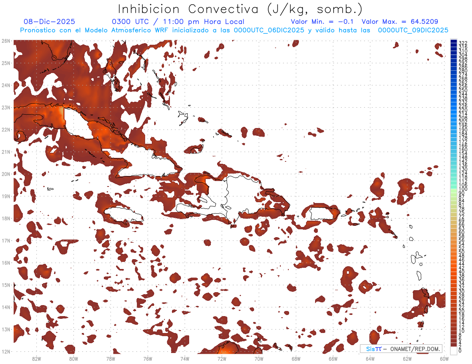Click the 74W longitude label
This screenshot has width=472, height=364.
click(x=184, y=359)
